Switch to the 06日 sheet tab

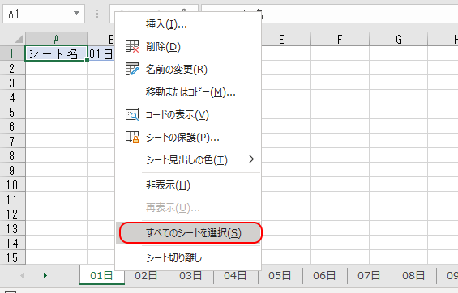[324, 275]
